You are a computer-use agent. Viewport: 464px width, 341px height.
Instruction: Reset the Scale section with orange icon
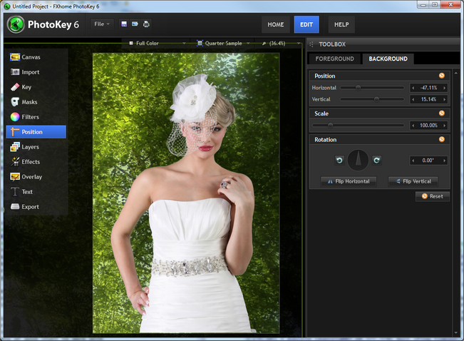tap(442, 113)
